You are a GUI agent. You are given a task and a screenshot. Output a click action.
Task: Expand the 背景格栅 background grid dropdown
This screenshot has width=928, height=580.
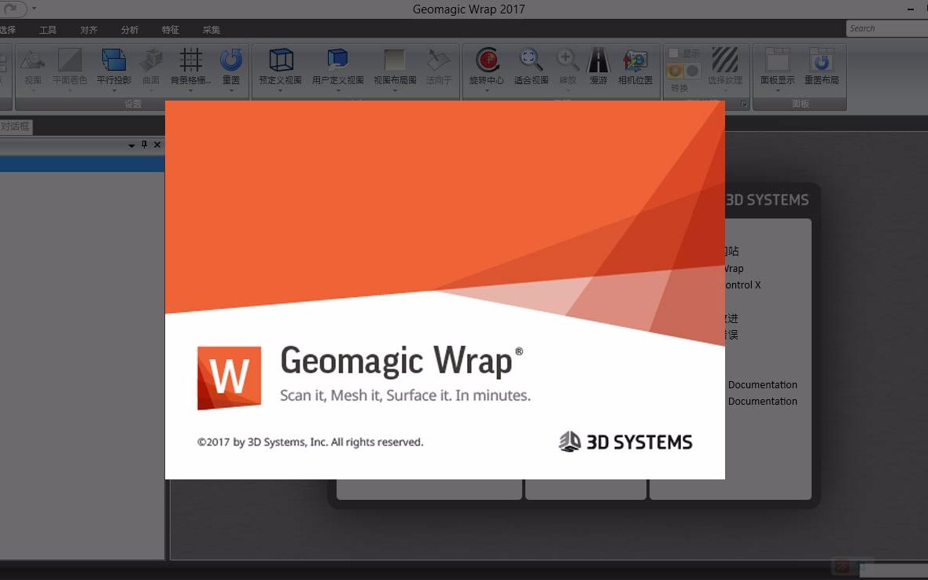(190, 90)
